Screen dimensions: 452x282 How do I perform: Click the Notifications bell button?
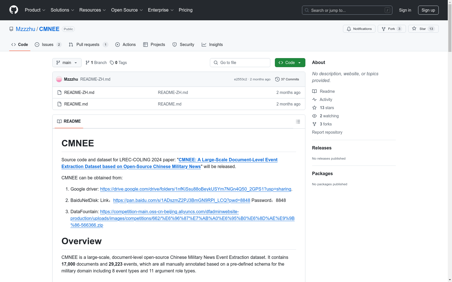[x=359, y=29]
